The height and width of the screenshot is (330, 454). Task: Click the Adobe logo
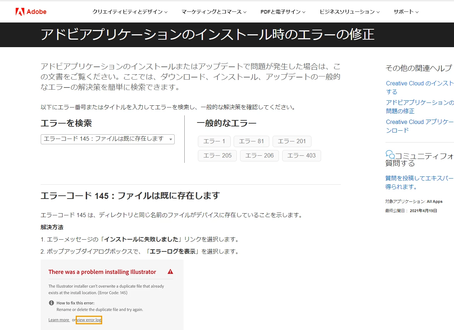pos(31,12)
